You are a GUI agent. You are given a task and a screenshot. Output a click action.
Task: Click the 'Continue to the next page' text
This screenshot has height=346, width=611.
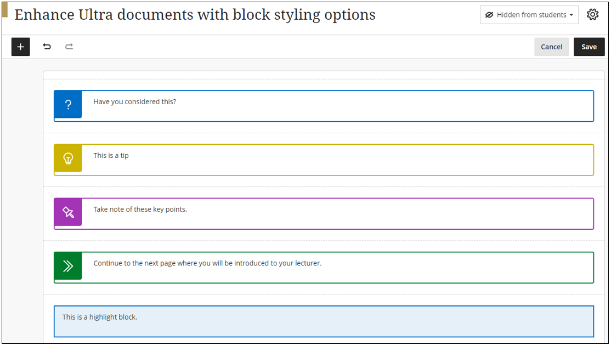pos(207,263)
